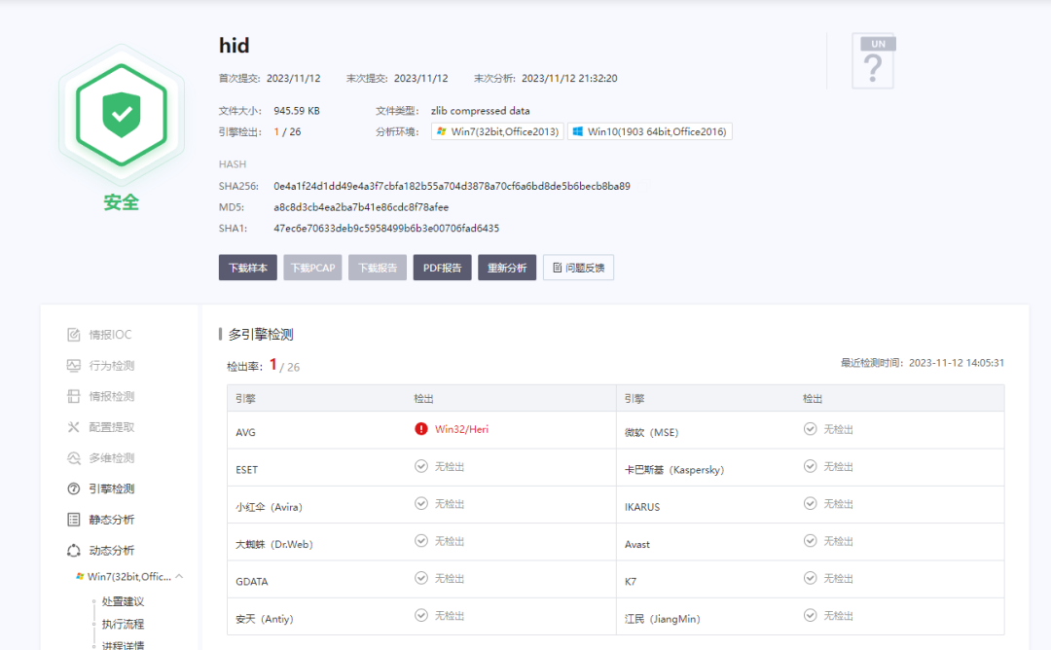Click the check icon in K7 row
This screenshot has width=1051, height=650.
click(811, 578)
